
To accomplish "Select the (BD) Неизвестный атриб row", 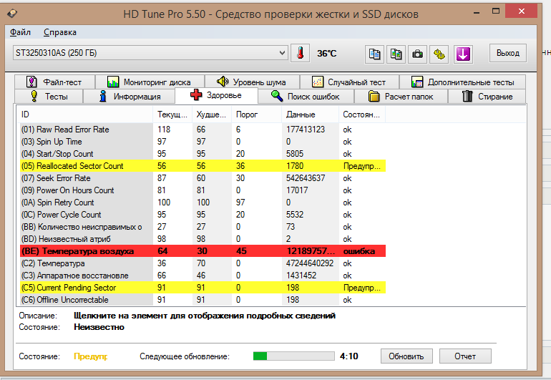I will [203, 239].
